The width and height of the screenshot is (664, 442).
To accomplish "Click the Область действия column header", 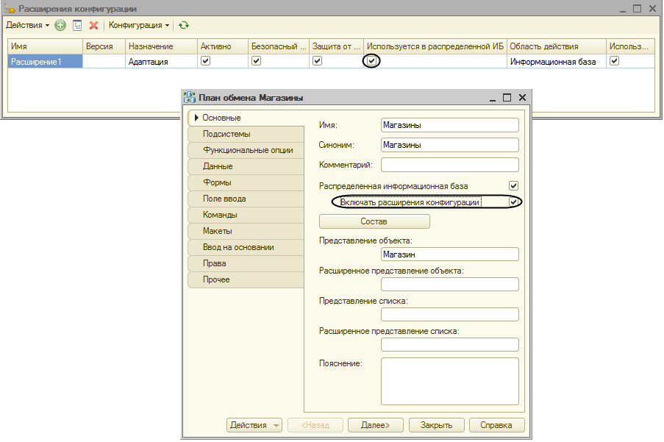I will [x=557, y=46].
